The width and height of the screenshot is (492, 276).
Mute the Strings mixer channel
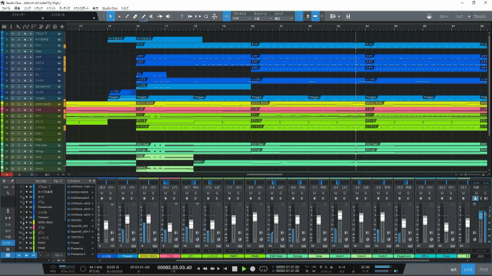tap(293, 193)
